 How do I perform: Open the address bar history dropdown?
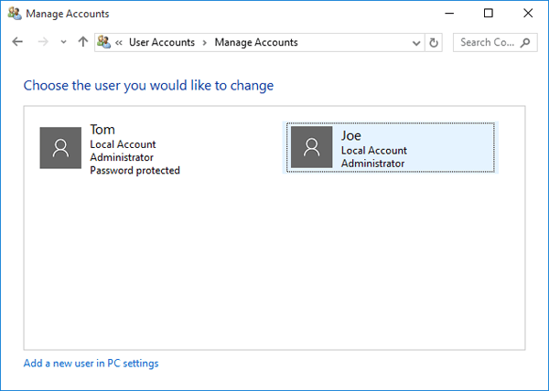coord(416,42)
